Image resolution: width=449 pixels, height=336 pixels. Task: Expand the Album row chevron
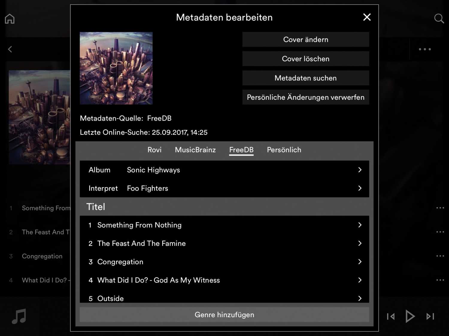point(360,170)
